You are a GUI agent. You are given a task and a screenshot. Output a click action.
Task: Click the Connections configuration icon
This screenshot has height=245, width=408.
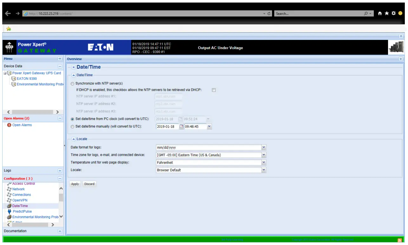[x=9, y=195]
